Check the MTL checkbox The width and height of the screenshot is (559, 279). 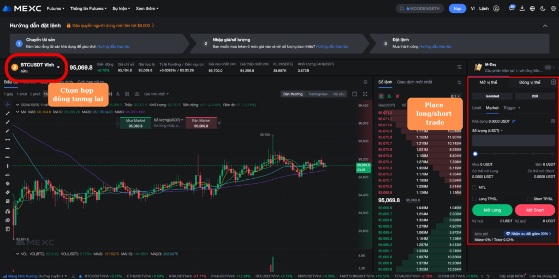[x=474, y=187]
